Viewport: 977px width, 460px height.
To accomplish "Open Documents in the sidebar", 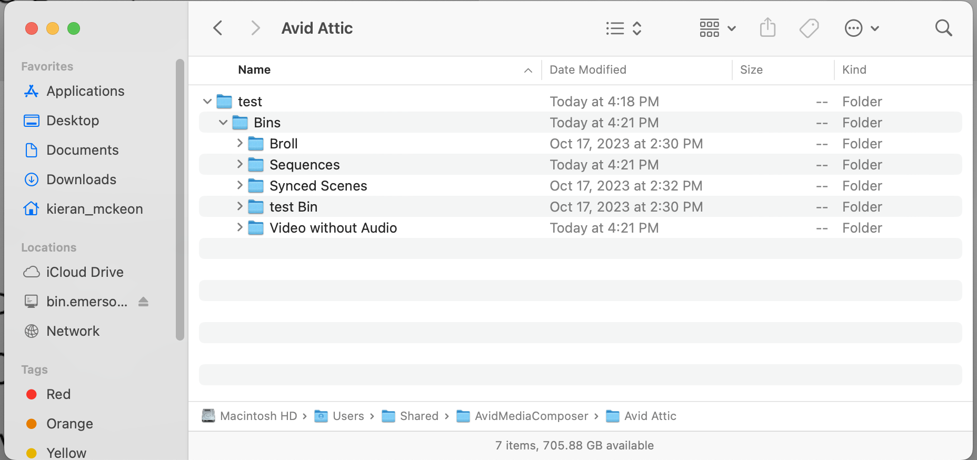I will (x=83, y=150).
